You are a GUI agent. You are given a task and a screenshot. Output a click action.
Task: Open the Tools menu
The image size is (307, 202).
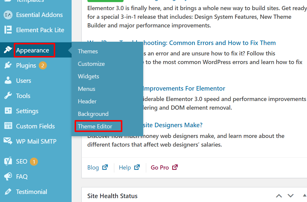point(36,96)
